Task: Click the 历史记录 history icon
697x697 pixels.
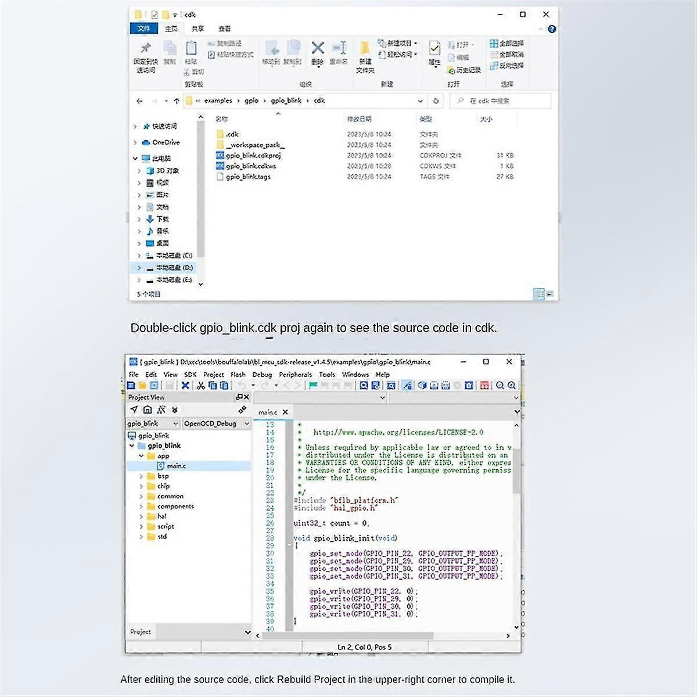Action: (x=451, y=70)
